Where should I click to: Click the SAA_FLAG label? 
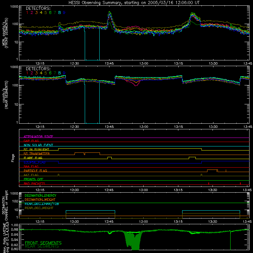[x=31, y=166]
